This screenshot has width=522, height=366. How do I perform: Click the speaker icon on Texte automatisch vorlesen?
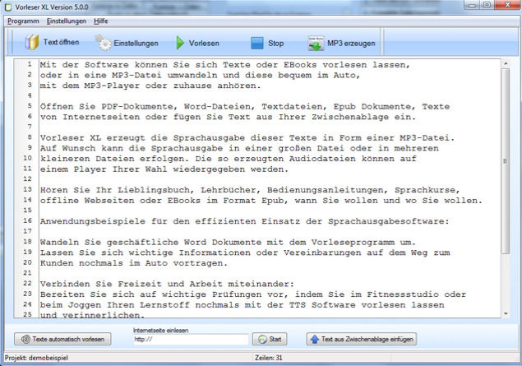25,340
